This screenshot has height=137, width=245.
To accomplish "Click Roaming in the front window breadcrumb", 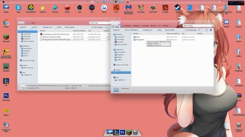I will point(136,25).
